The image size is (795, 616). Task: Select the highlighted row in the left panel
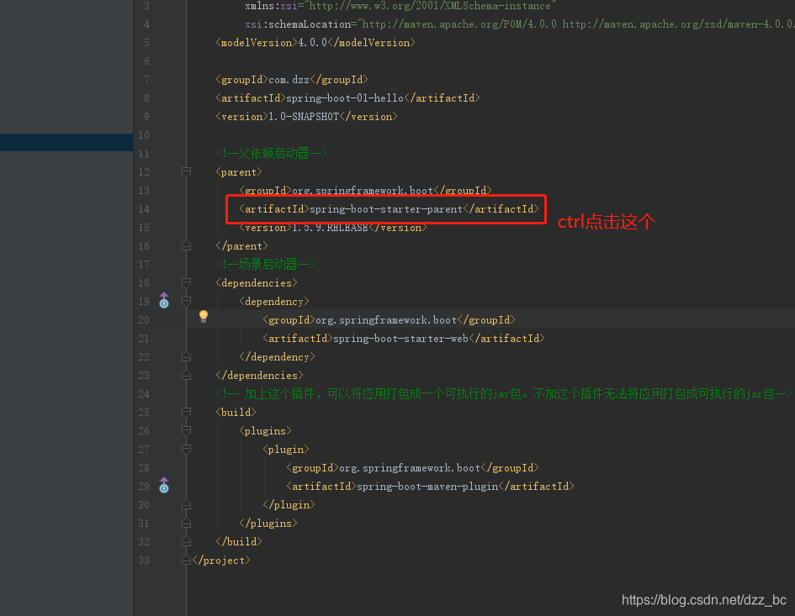click(x=66, y=142)
